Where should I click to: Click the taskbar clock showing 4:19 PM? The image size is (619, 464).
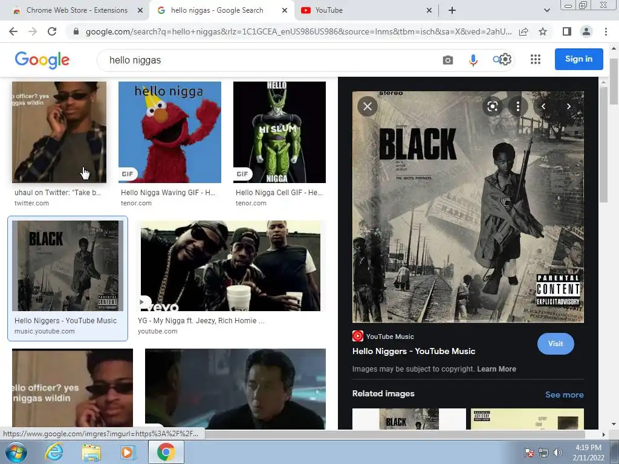click(x=588, y=453)
